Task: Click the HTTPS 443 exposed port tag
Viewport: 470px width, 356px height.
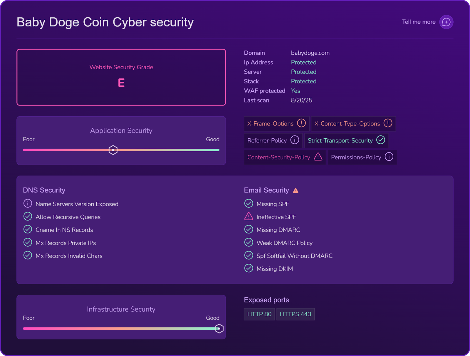Action: [296, 314]
